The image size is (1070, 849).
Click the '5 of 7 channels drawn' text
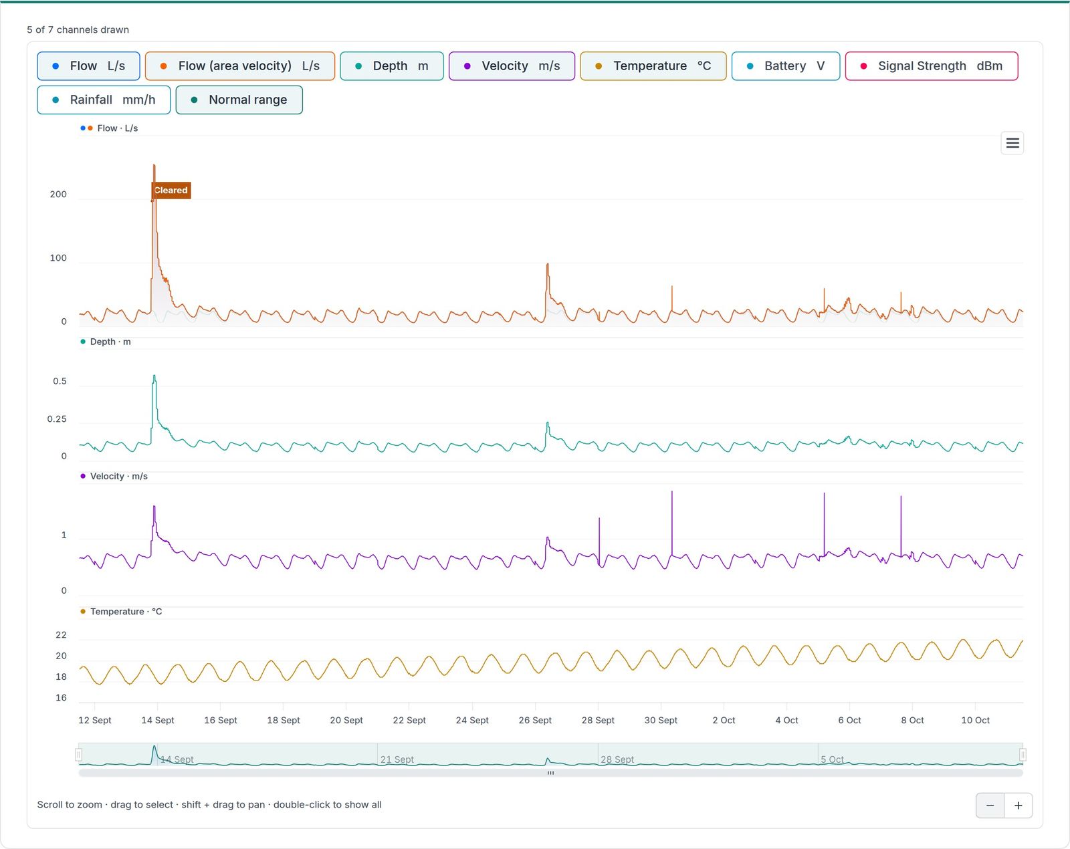pos(78,29)
